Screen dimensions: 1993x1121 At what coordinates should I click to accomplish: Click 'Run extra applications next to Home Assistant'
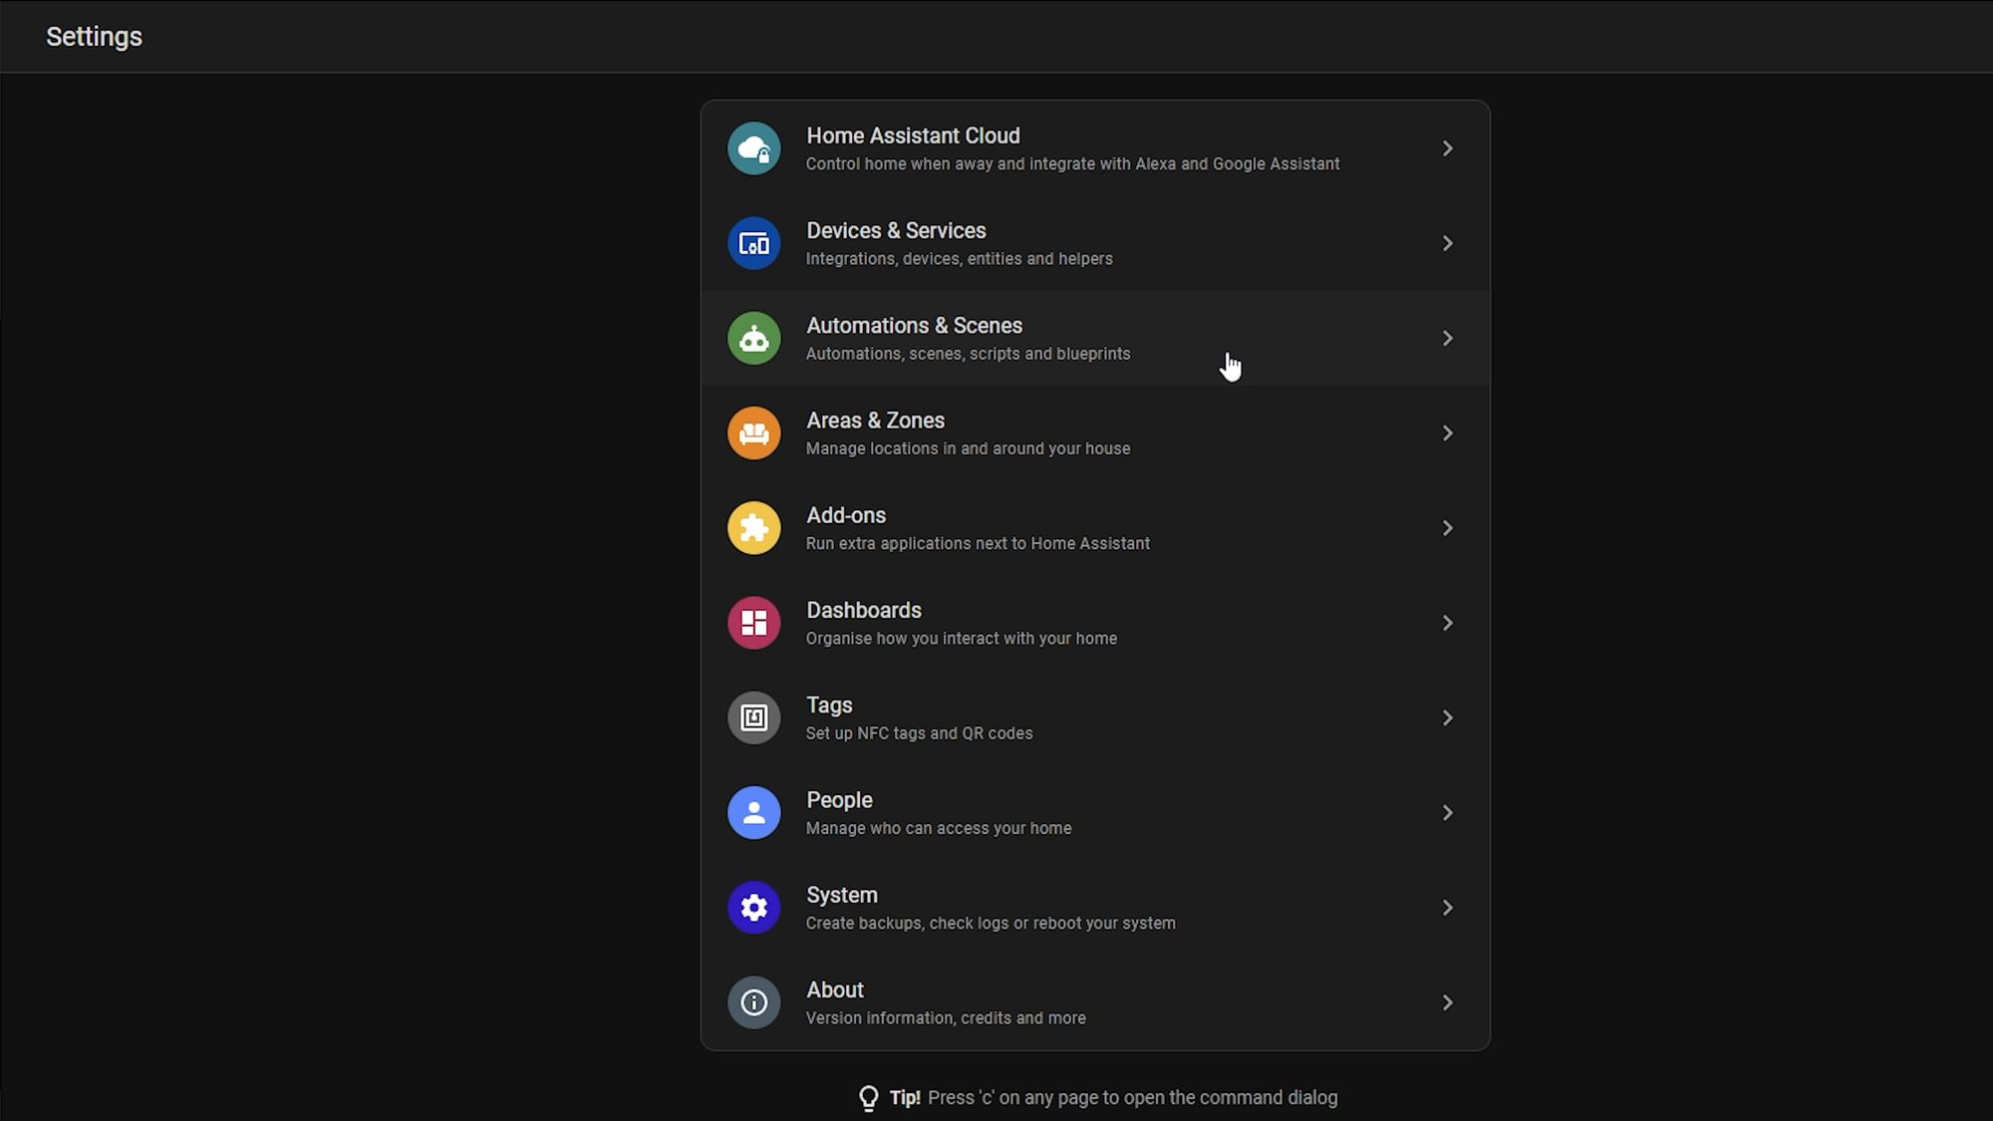pos(978,543)
